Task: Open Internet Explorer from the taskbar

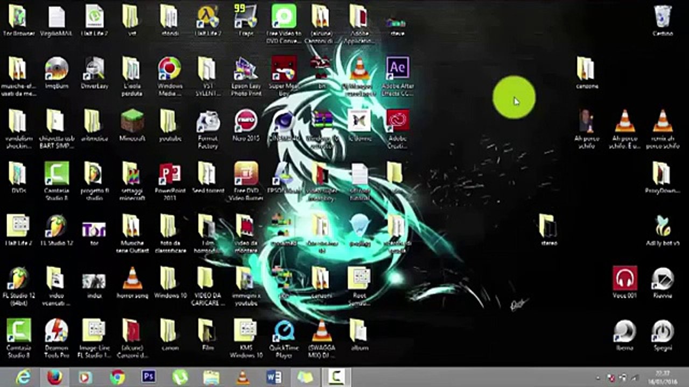Action: [x=23, y=377]
